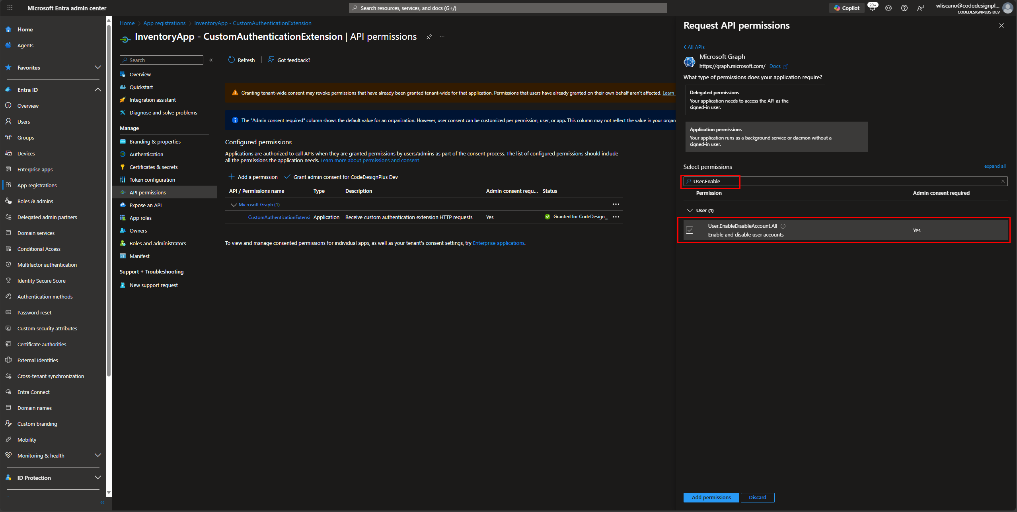The image size is (1017, 512).
Task: Open Manifest in the resource menu
Action: pyautogui.click(x=139, y=256)
